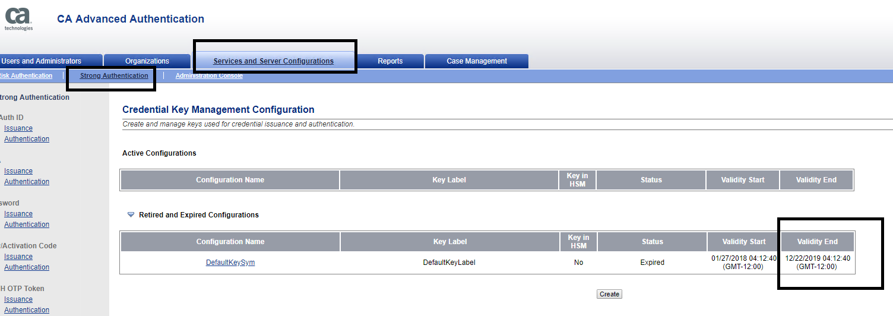Open Issuance under Activation Code section

pos(18,257)
